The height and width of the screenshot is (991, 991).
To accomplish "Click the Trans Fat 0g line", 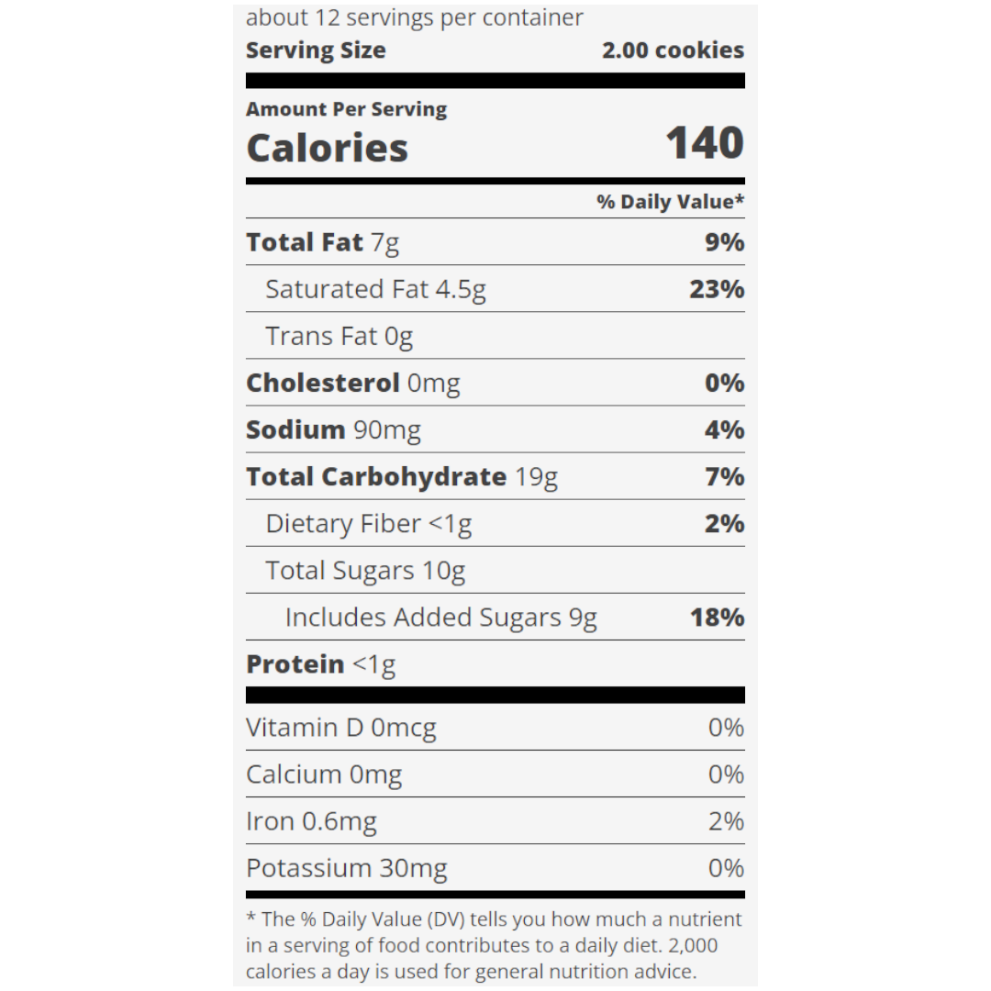I will click(x=339, y=336).
